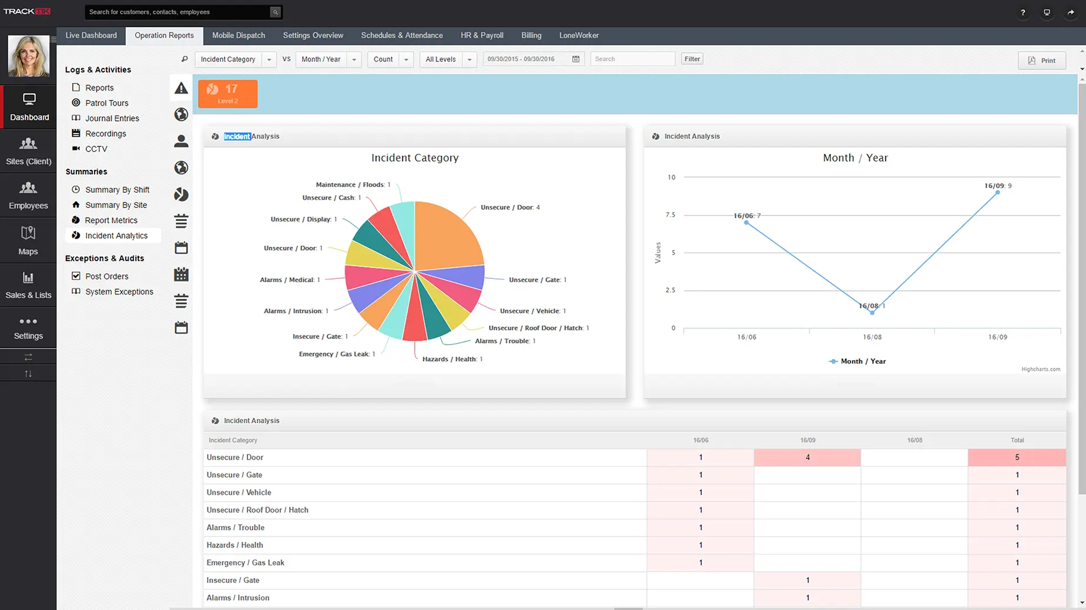
Task: Expand the All Levels dropdown
Action: (469, 59)
